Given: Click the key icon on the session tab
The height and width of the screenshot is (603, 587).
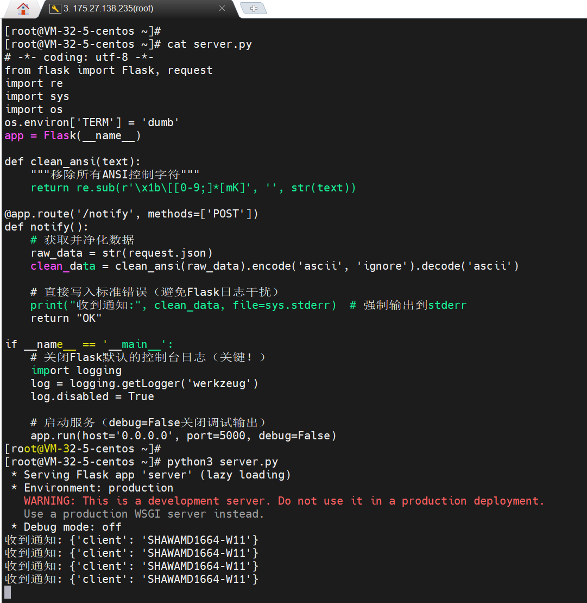Looking at the screenshot, I should click(55, 9).
